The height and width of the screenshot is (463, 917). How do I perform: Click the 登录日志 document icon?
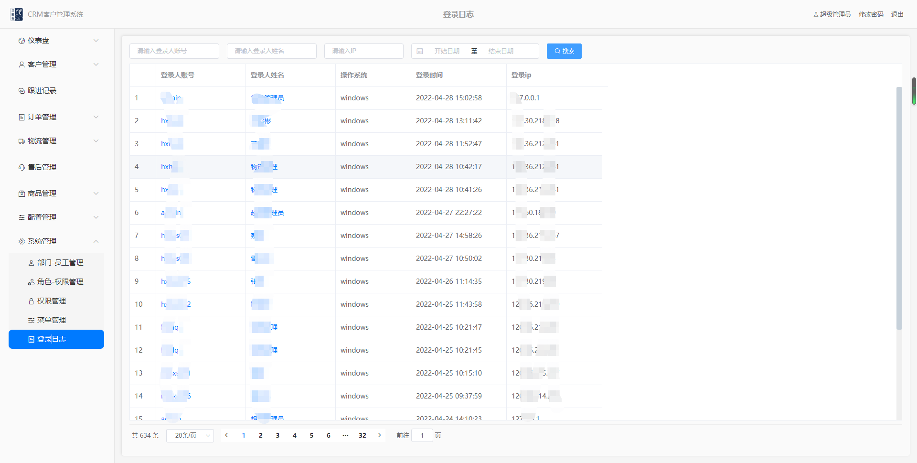tap(31, 339)
